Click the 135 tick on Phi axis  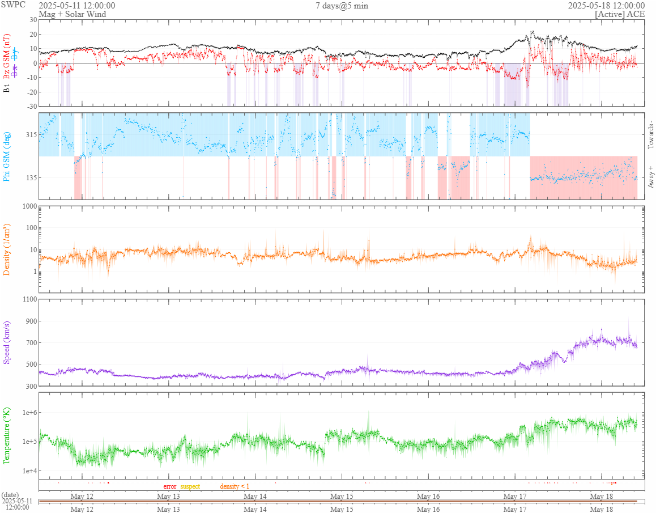click(x=31, y=177)
